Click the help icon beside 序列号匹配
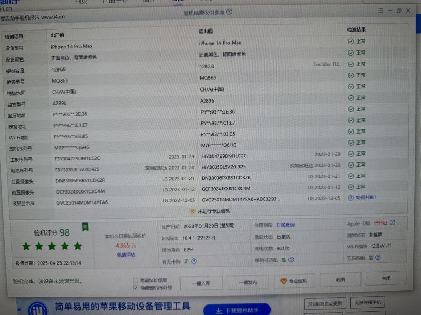Screen dimensions: 421x315 pyautogui.click(x=291, y=259)
